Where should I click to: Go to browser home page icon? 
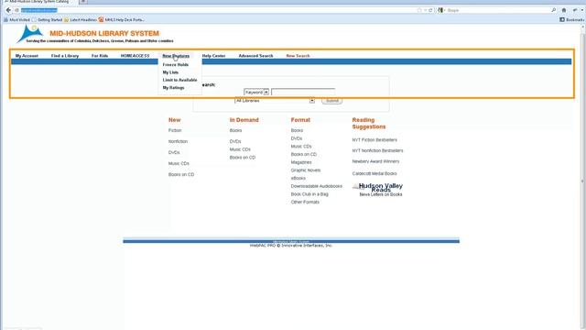tap(564, 10)
